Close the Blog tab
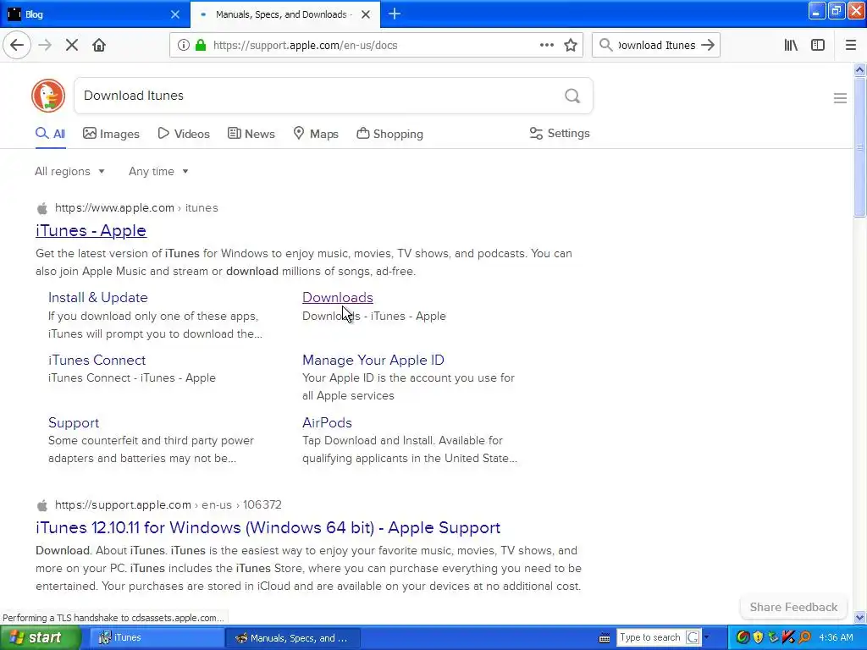Image resolution: width=867 pixels, height=650 pixels. click(175, 14)
